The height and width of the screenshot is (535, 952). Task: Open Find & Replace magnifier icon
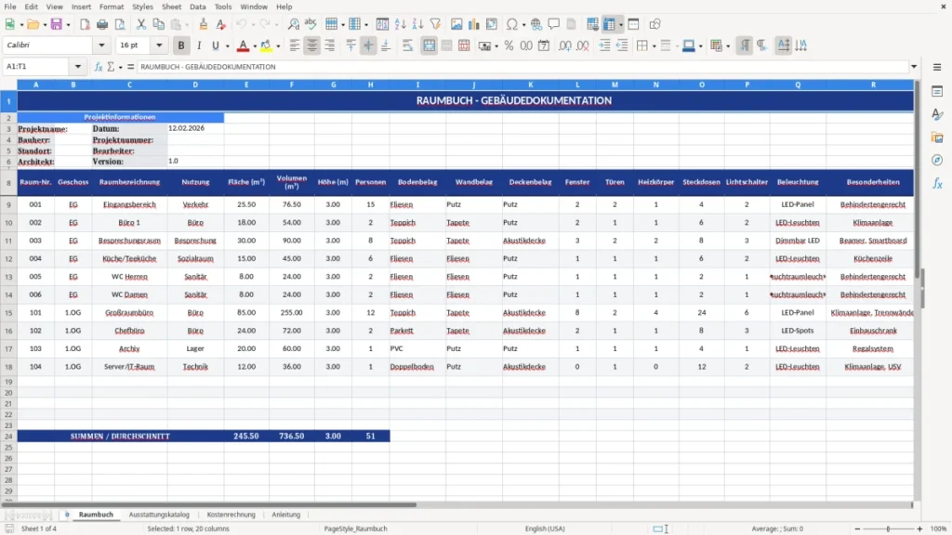click(293, 24)
